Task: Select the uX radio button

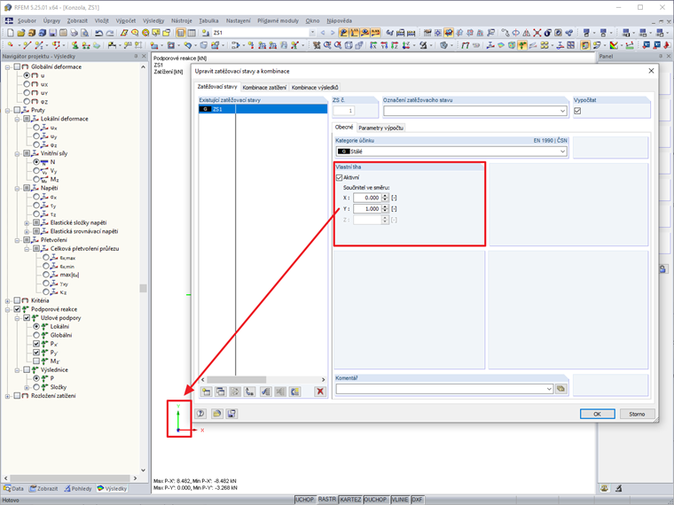Action: pyautogui.click(x=27, y=84)
